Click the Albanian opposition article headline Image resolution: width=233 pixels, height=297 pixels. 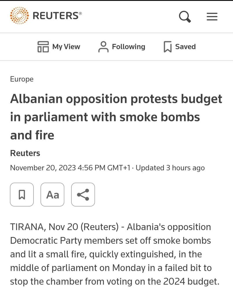pyautogui.click(x=116, y=117)
